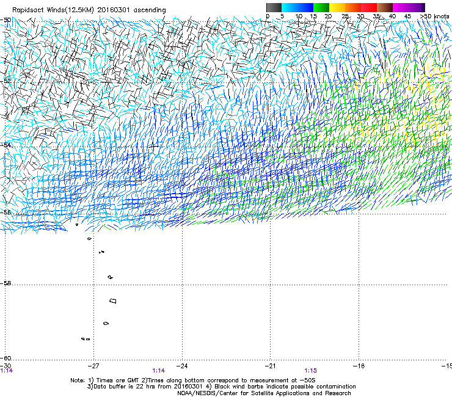Click the '20160301 ascending' title date
This screenshot has width=452, height=397.
[131, 10]
